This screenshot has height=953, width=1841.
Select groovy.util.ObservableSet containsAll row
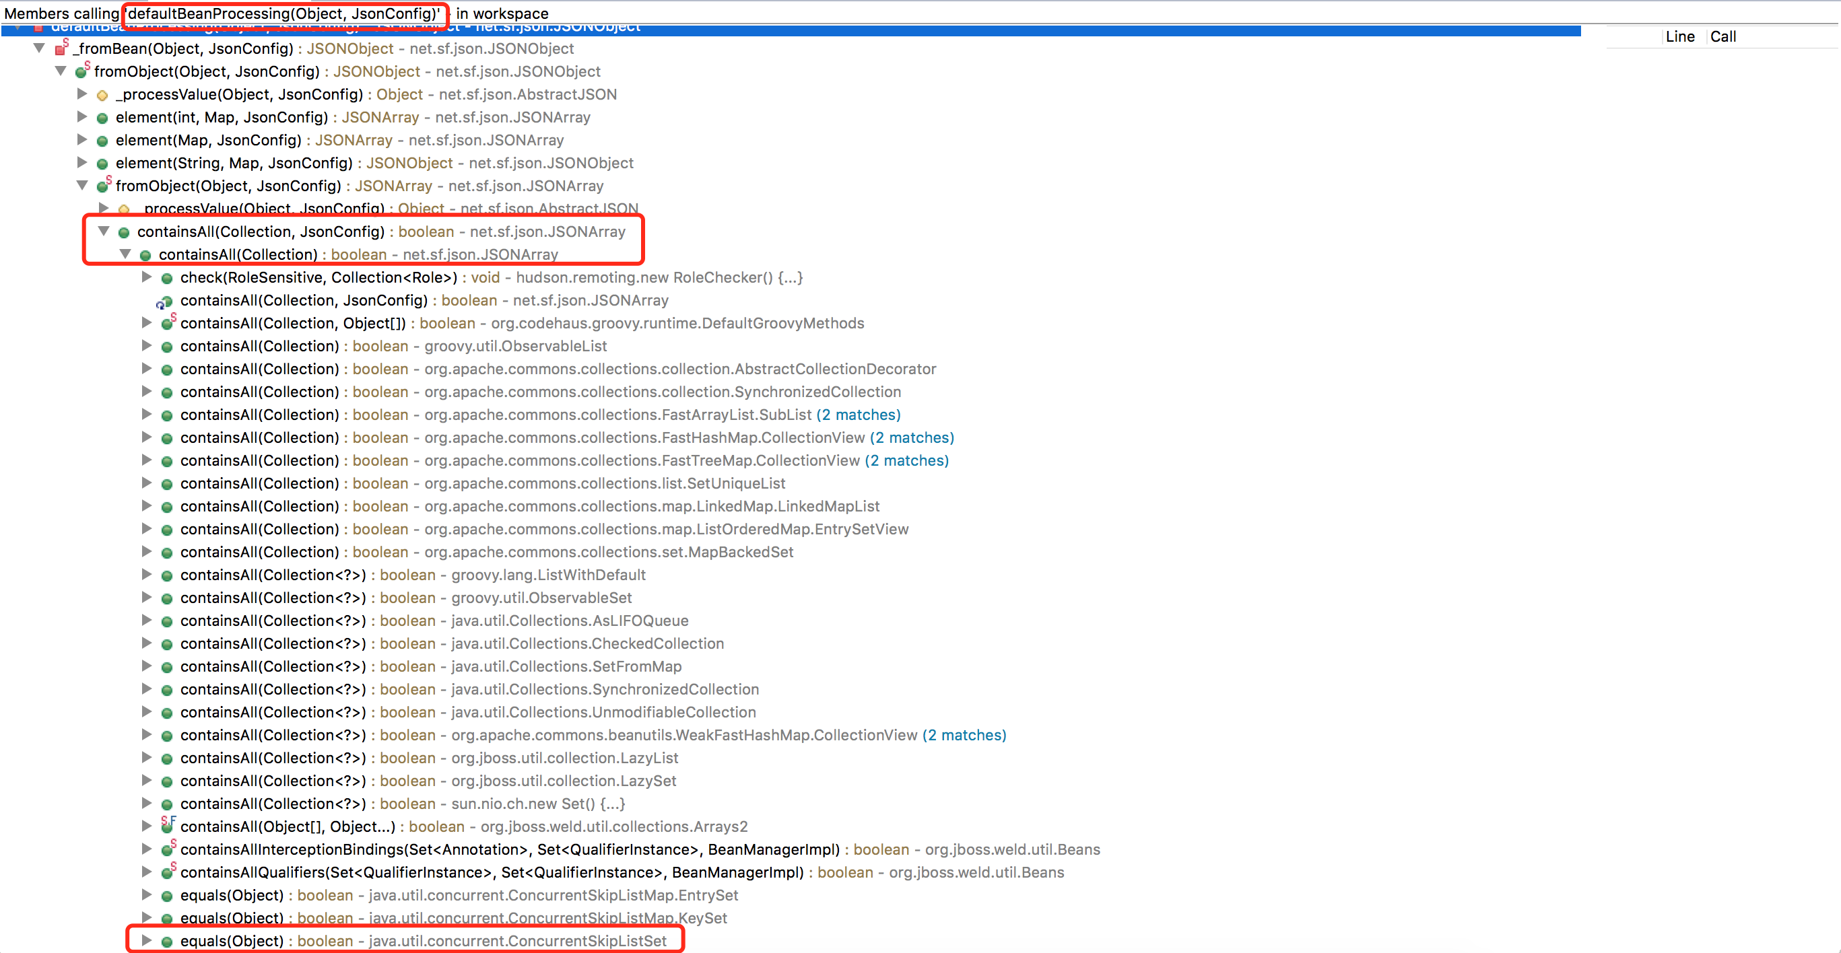[406, 598]
